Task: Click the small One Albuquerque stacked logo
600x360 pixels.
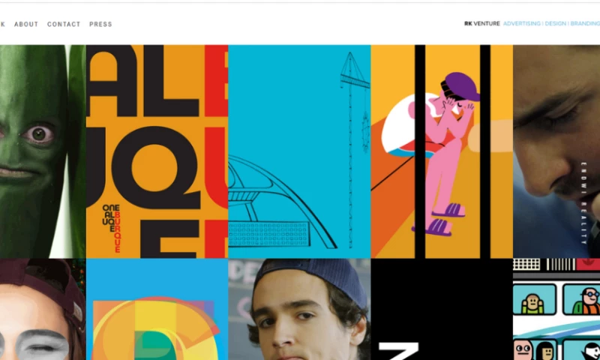Action: coord(112,229)
